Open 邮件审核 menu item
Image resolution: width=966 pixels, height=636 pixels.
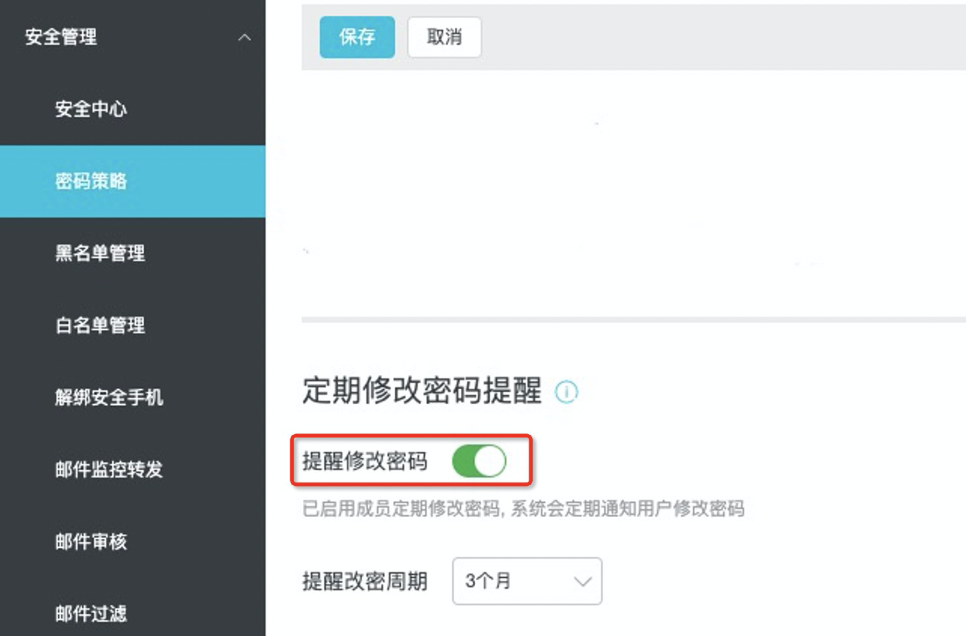pos(132,541)
